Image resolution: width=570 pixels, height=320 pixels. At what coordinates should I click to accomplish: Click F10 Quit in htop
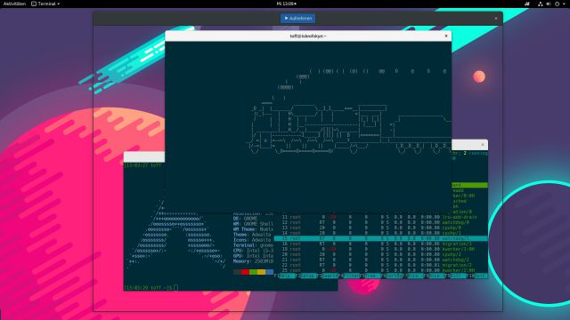coord(477,276)
